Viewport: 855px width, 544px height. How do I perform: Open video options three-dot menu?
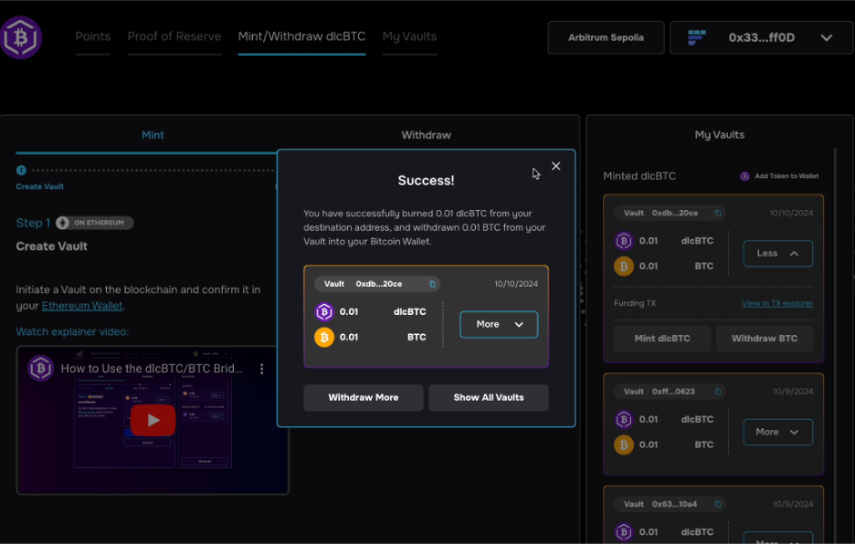click(x=262, y=369)
